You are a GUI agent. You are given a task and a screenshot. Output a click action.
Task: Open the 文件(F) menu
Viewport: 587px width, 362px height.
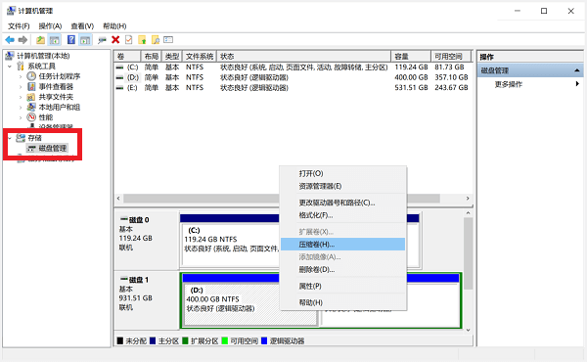(19, 26)
